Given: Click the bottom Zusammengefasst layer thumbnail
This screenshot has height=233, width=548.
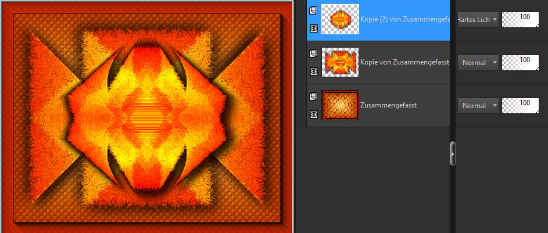Looking at the screenshot, I should point(340,105).
